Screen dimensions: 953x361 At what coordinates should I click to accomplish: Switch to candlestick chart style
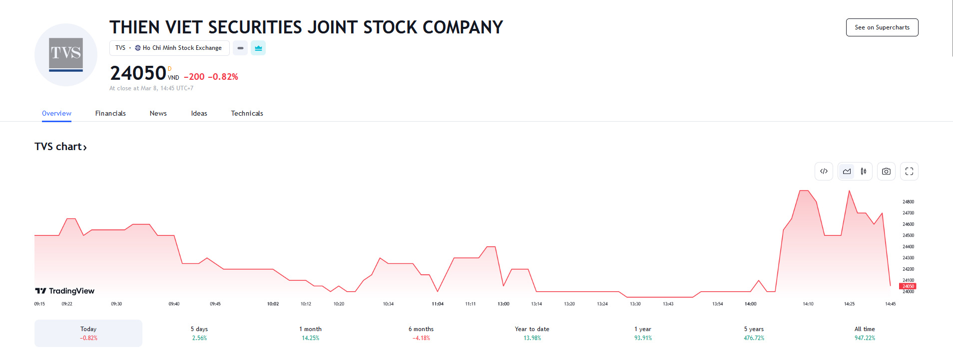[864, 172]
